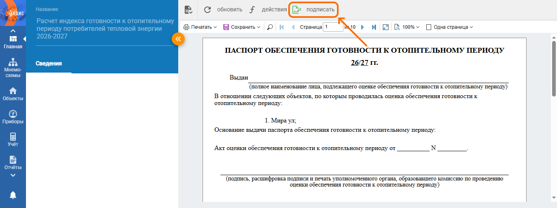Select the Сведения tab
The height and width of the screenshot is (208, 557).
pyautogui.click(x=49, y=63)
